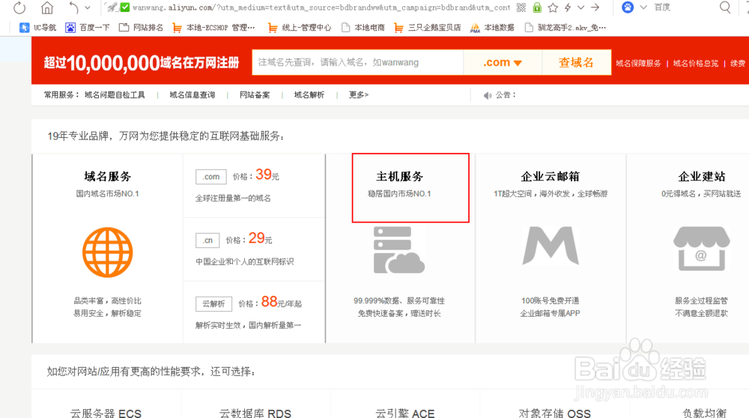
Task: Click the lightning speed mode icon
Action: point(568,7)
